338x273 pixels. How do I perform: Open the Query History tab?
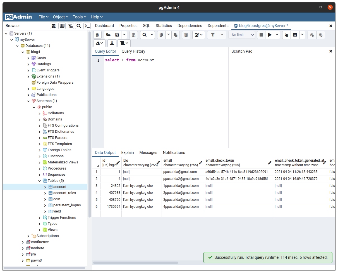pos(133,51)
